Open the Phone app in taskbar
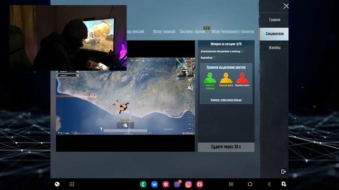Screen dimensions: 339x190 [x=143, y=184]
